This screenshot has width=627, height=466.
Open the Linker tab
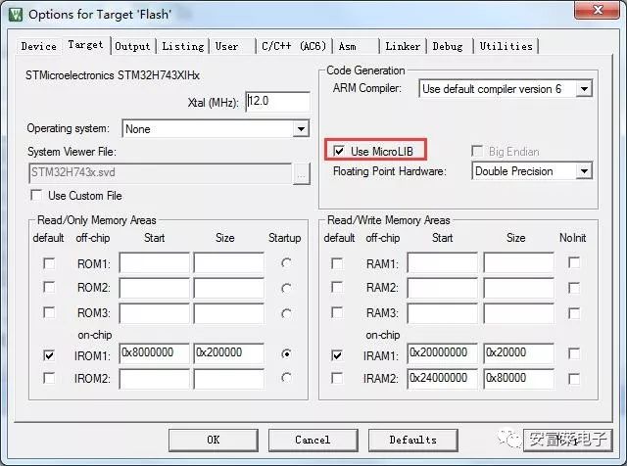403,46
